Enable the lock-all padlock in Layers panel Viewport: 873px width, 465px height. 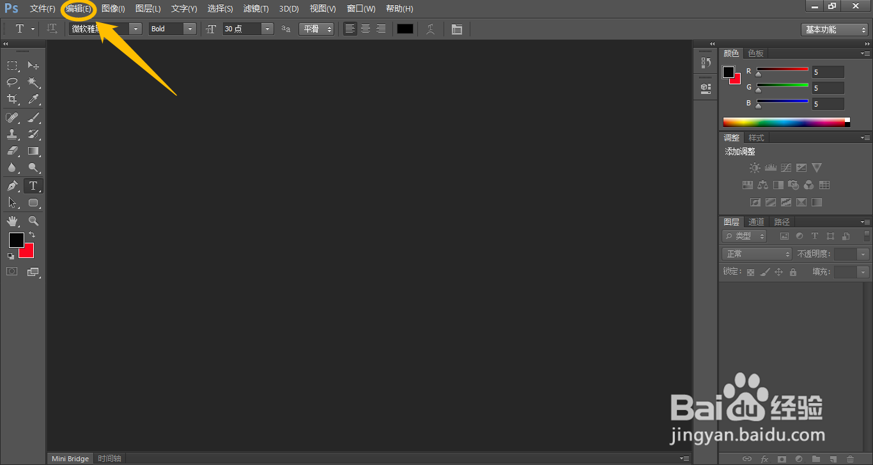click(x=792, y=271)
